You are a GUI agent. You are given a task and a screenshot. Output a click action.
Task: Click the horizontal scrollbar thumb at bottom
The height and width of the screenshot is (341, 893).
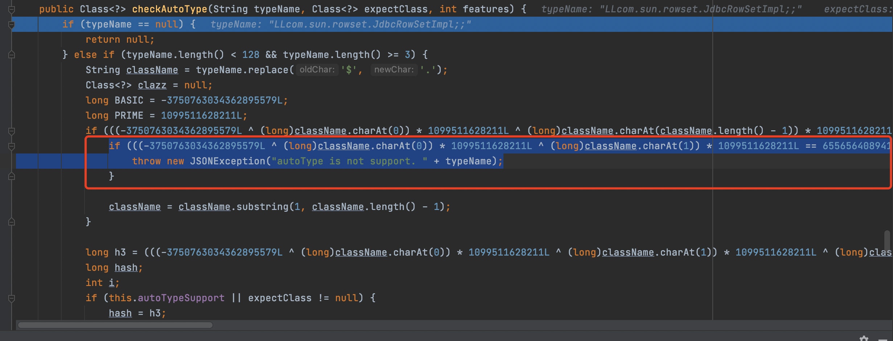pos(115,325)
